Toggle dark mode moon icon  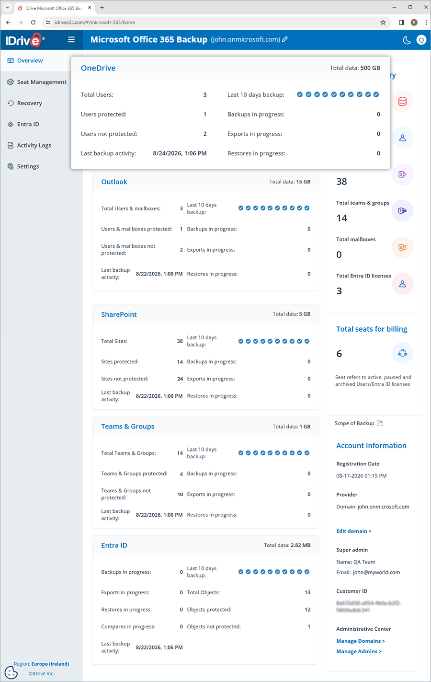point(407,40)
